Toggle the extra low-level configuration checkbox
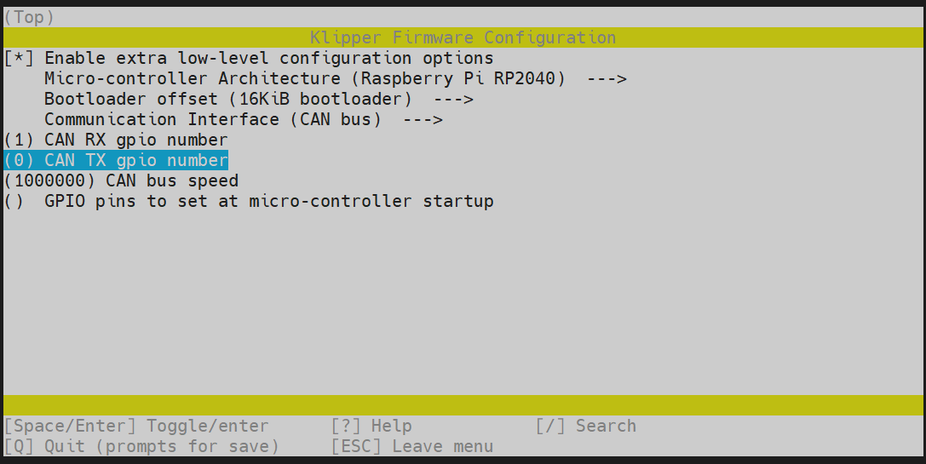This screenshot has height=464, width=926. pos(19,59)
